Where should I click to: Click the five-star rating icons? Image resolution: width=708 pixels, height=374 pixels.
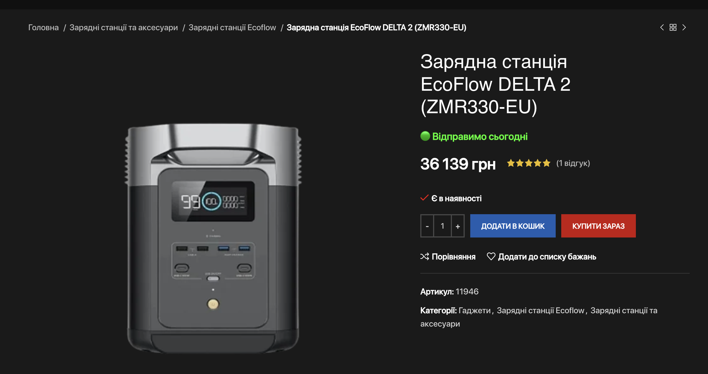click(x=529, y=163)
